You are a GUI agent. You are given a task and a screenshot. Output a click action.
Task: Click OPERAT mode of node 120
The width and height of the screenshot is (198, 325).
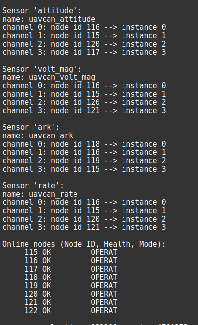click(x=104, y=294)
